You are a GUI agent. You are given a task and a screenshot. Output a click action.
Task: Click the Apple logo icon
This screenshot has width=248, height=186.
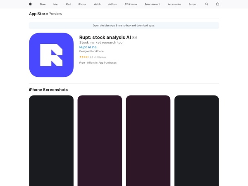(x=30, y=4)
